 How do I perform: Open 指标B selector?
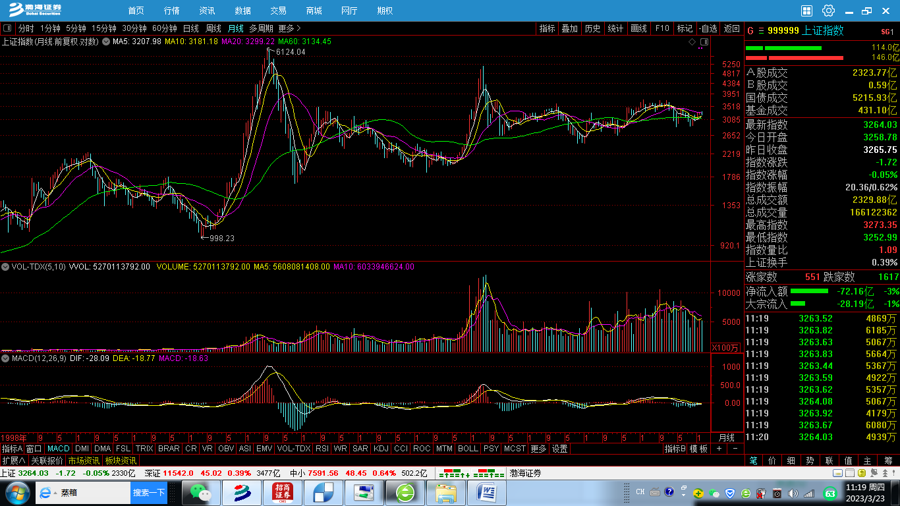click(x=675, y=449)
